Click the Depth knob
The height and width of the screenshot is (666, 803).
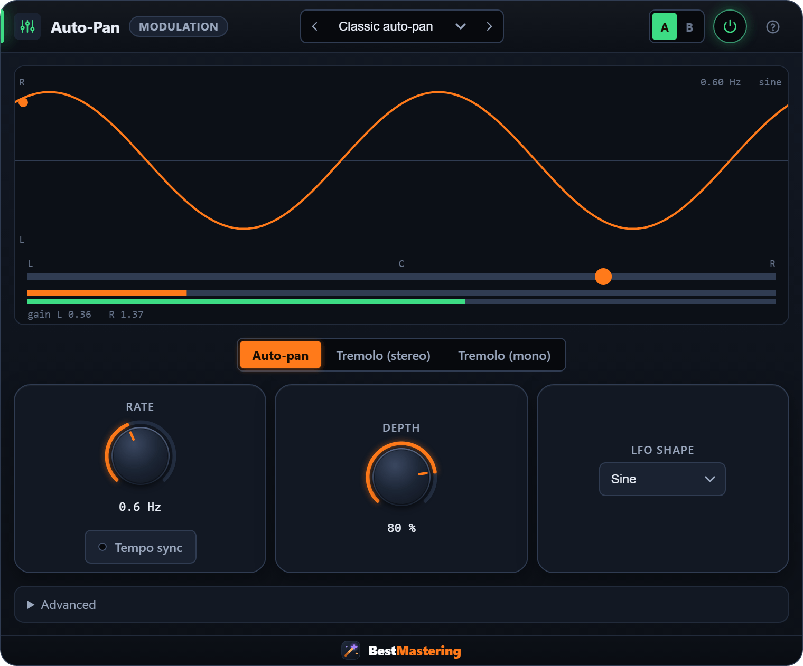pyautogui.click(x=401, y=477)
